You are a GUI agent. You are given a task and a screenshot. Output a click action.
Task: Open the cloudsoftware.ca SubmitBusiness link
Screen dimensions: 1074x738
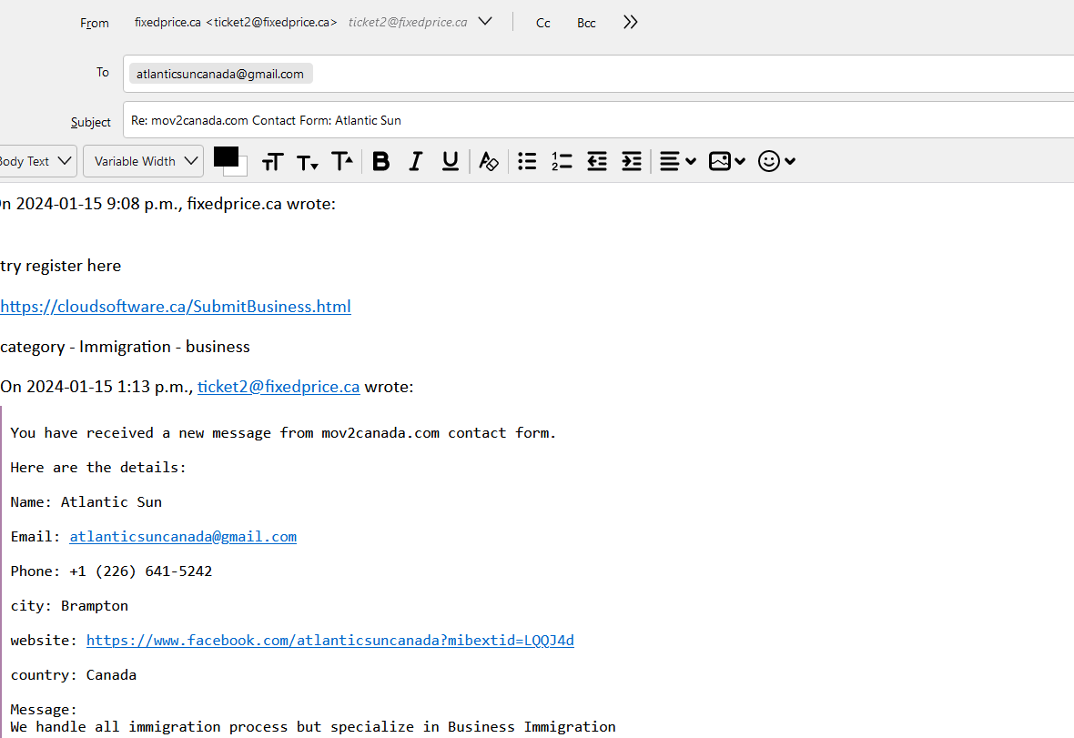coord(176,307)
